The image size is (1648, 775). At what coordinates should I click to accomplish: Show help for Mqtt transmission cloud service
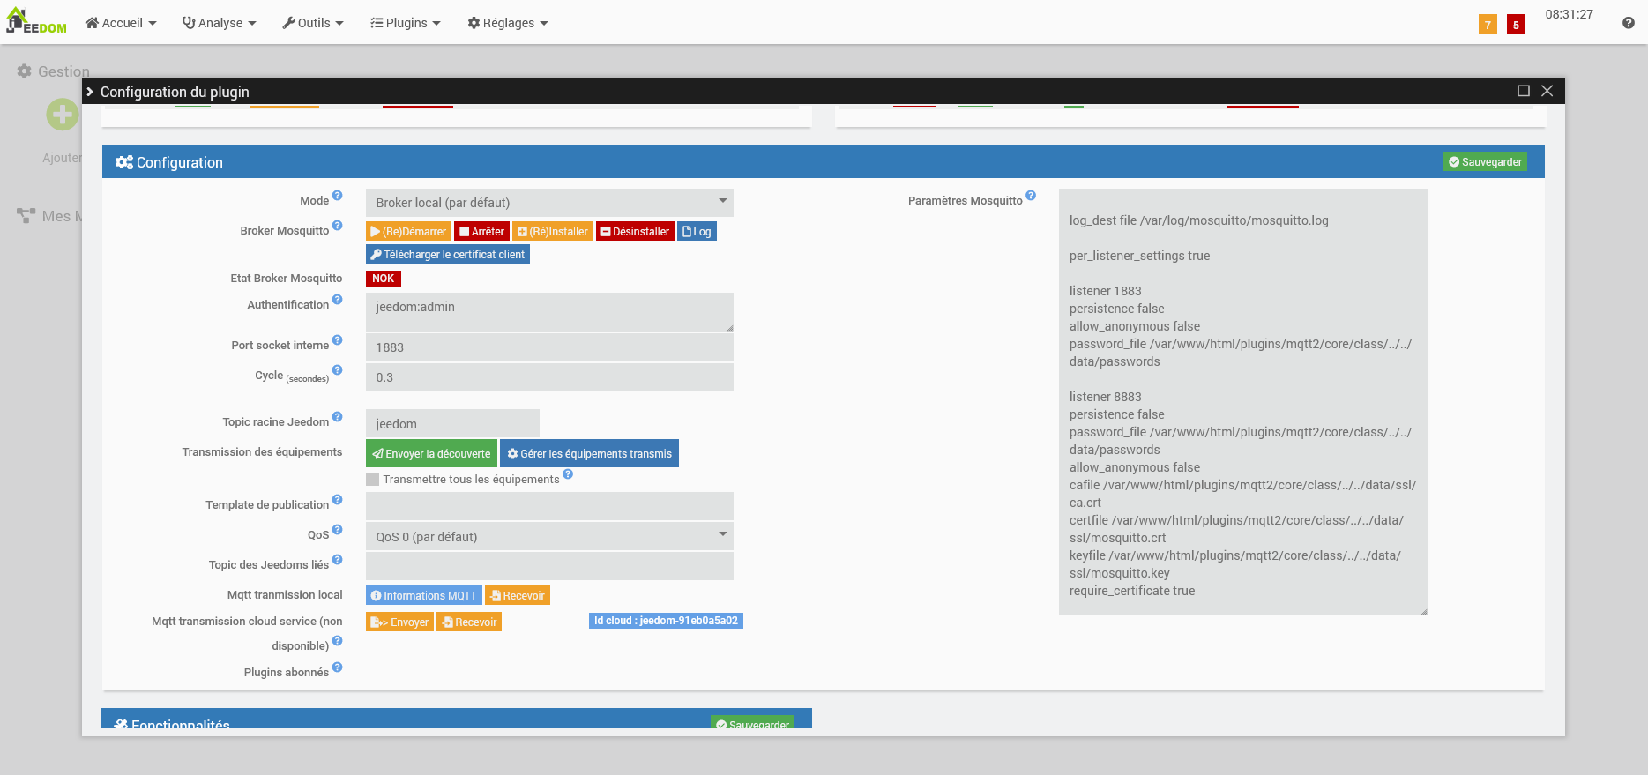pyautogui.click(x=337, y=641)
